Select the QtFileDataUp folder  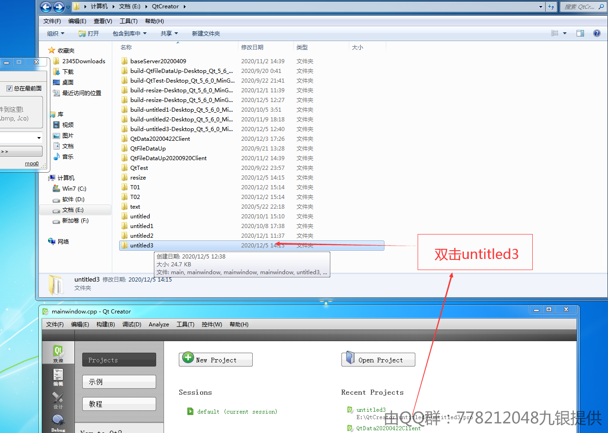click(148, 148)
